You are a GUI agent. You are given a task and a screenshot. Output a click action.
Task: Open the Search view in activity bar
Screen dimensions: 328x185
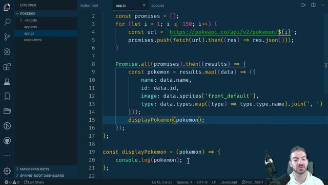7,22
